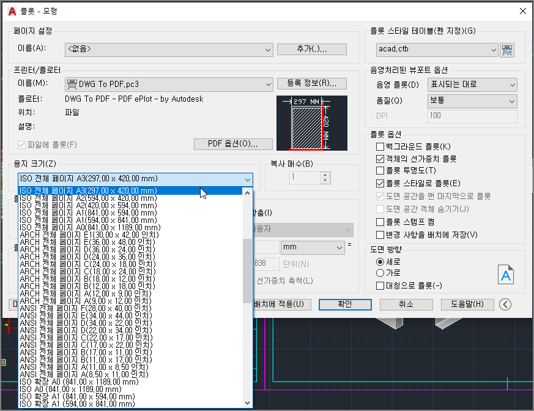Click the 확인 button

pos(344,304)
